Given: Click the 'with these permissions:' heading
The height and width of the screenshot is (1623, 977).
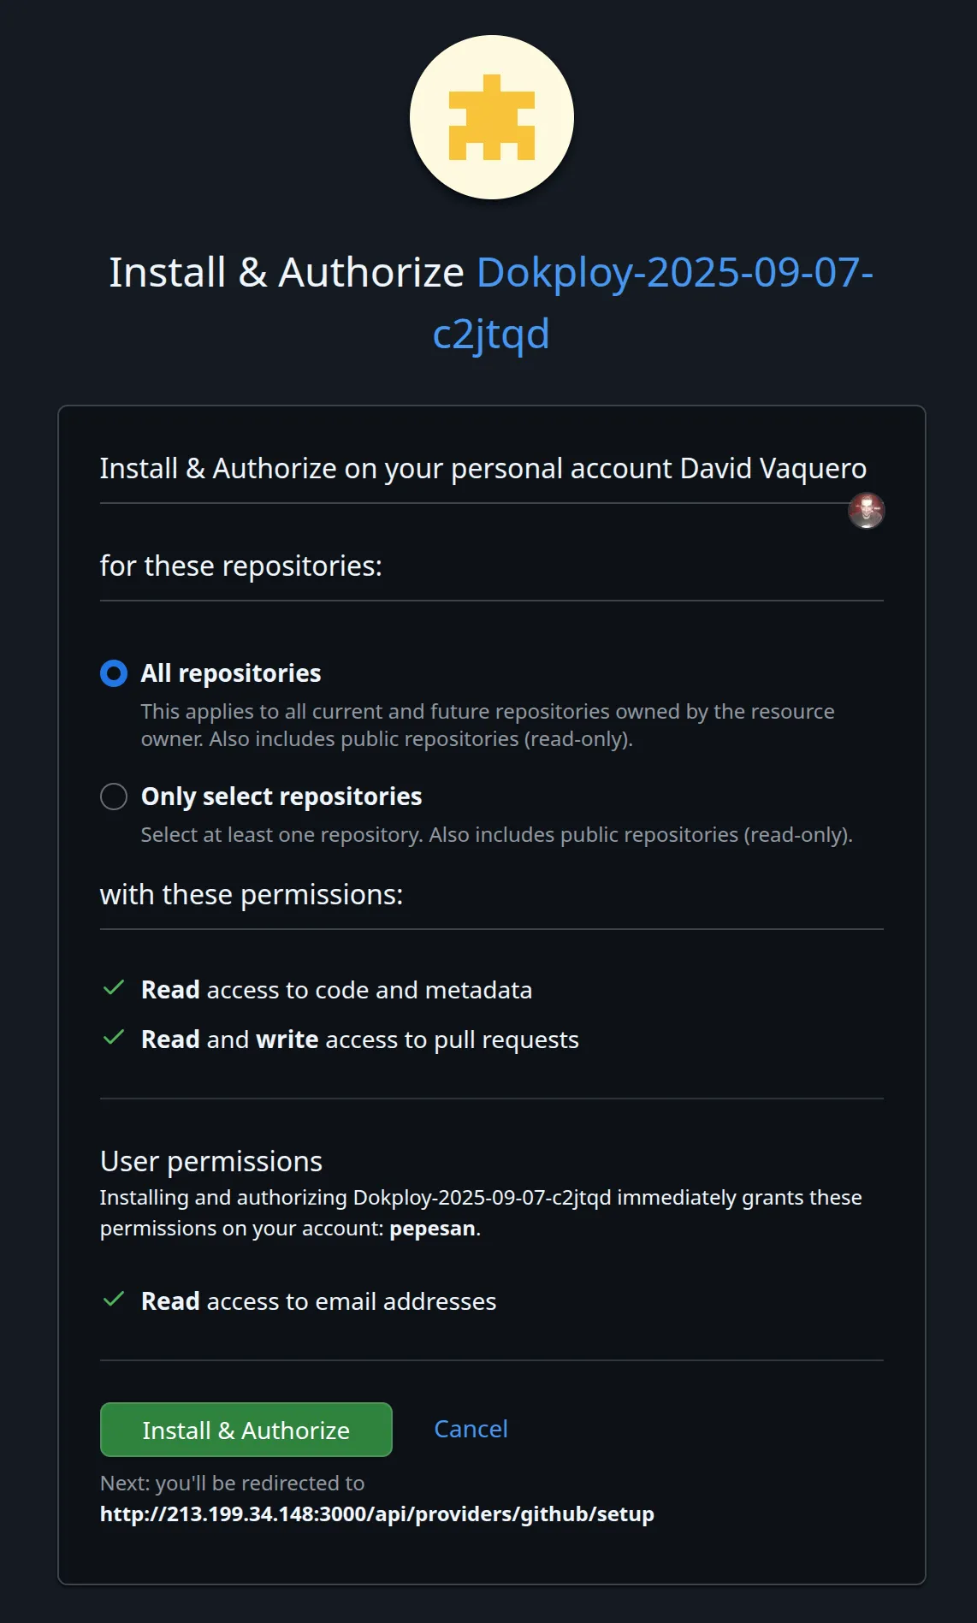Looking at the screenshot, I should [x=252, y=895].
